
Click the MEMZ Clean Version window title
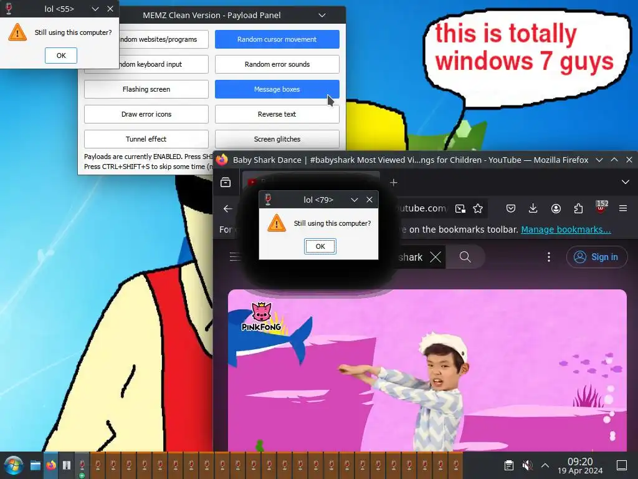pyautogui.click(x=212, y=16)
